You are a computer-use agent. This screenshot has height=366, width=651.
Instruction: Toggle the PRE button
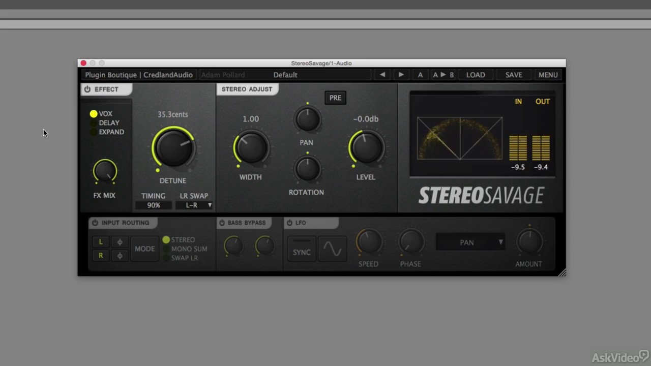pos(335,98)
